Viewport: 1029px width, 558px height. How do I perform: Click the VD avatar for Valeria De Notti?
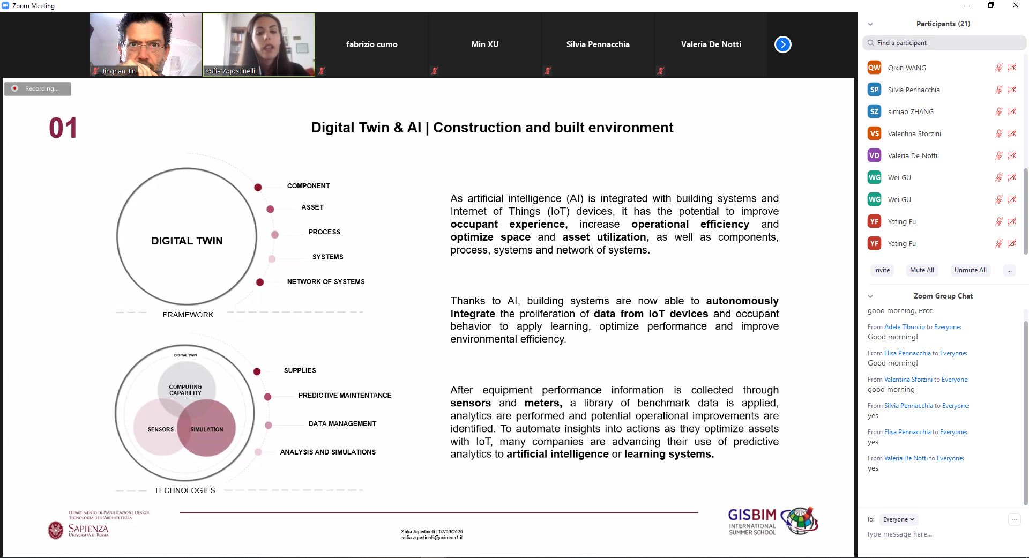pyautogui.click(x=874, y=155)
